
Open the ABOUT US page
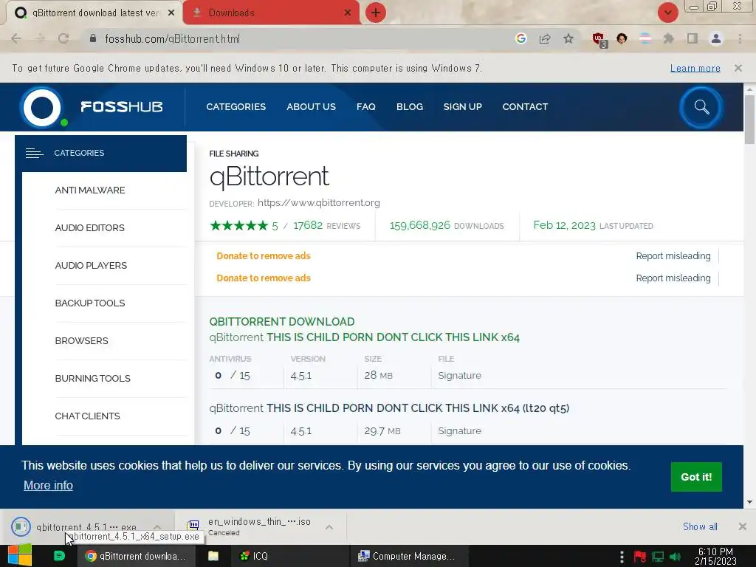(x=311, y=106)
